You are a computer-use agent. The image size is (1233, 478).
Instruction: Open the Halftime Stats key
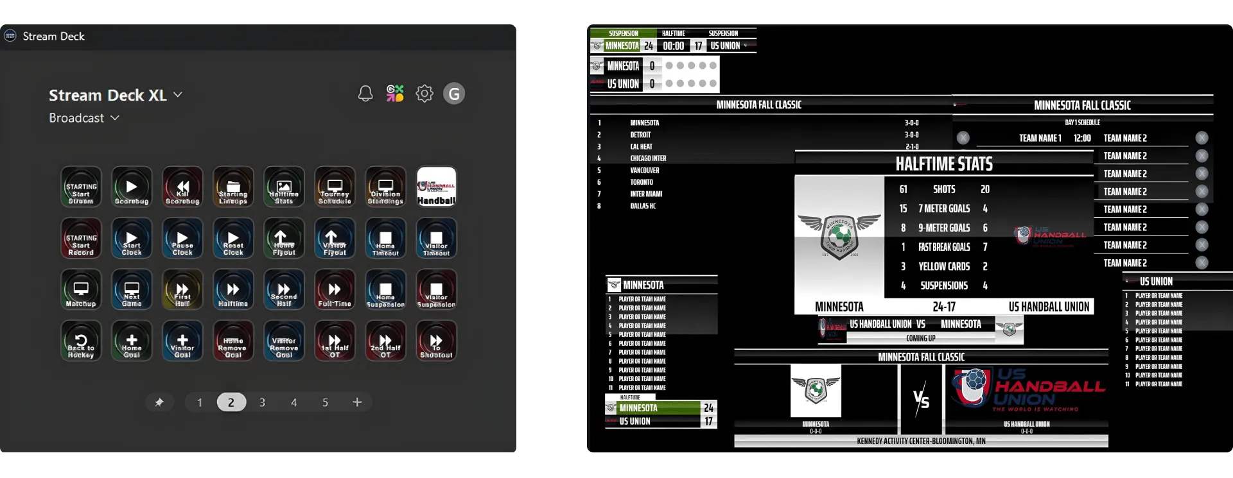pos(284,187)
